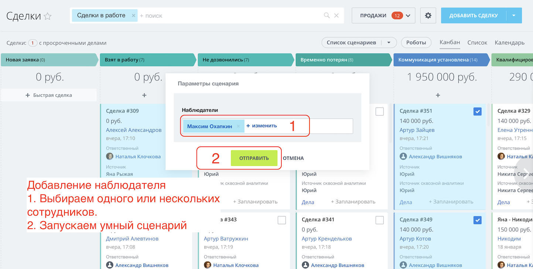
Task: Add a deal with the plus in Взят в работу
Action: (x=144, y=95)
